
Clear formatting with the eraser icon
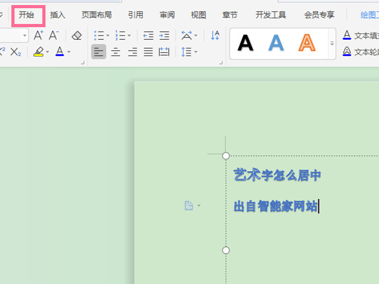[x=77, y=35]
